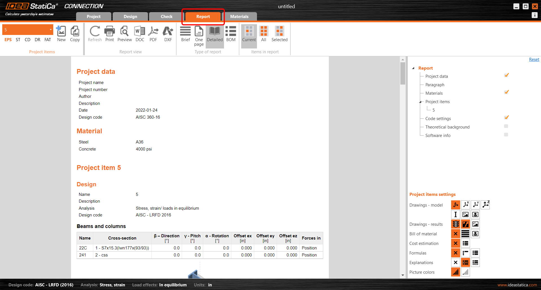Open the Check tab
Image resolution: width=541 pixels, height=290 pixels.
pos(167,17)
